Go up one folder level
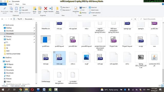Viewport: 164px width, 92px height. coord(11,19)
